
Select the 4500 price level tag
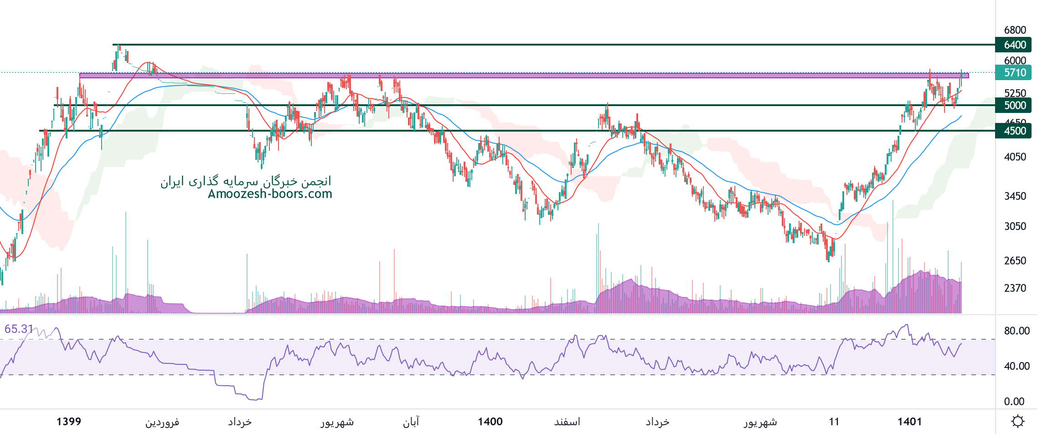coord(1015,131)
